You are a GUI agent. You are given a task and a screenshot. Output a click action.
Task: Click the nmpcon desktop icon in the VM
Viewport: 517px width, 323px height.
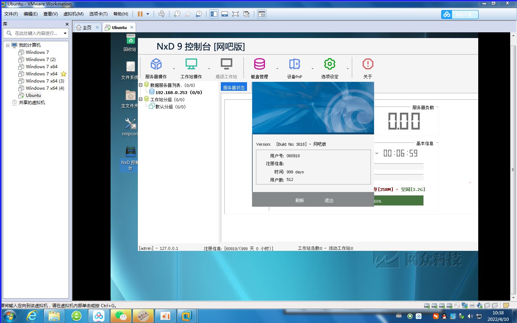tap(130, 127)
